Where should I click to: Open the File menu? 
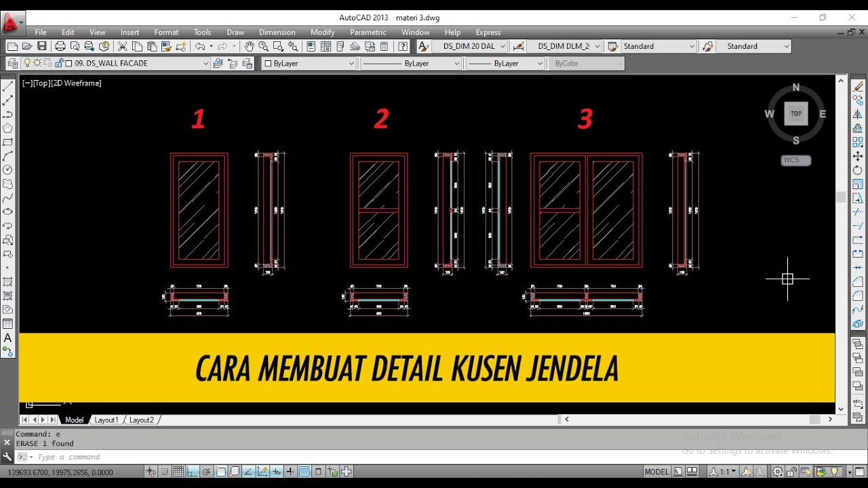[x=41, y=32]
